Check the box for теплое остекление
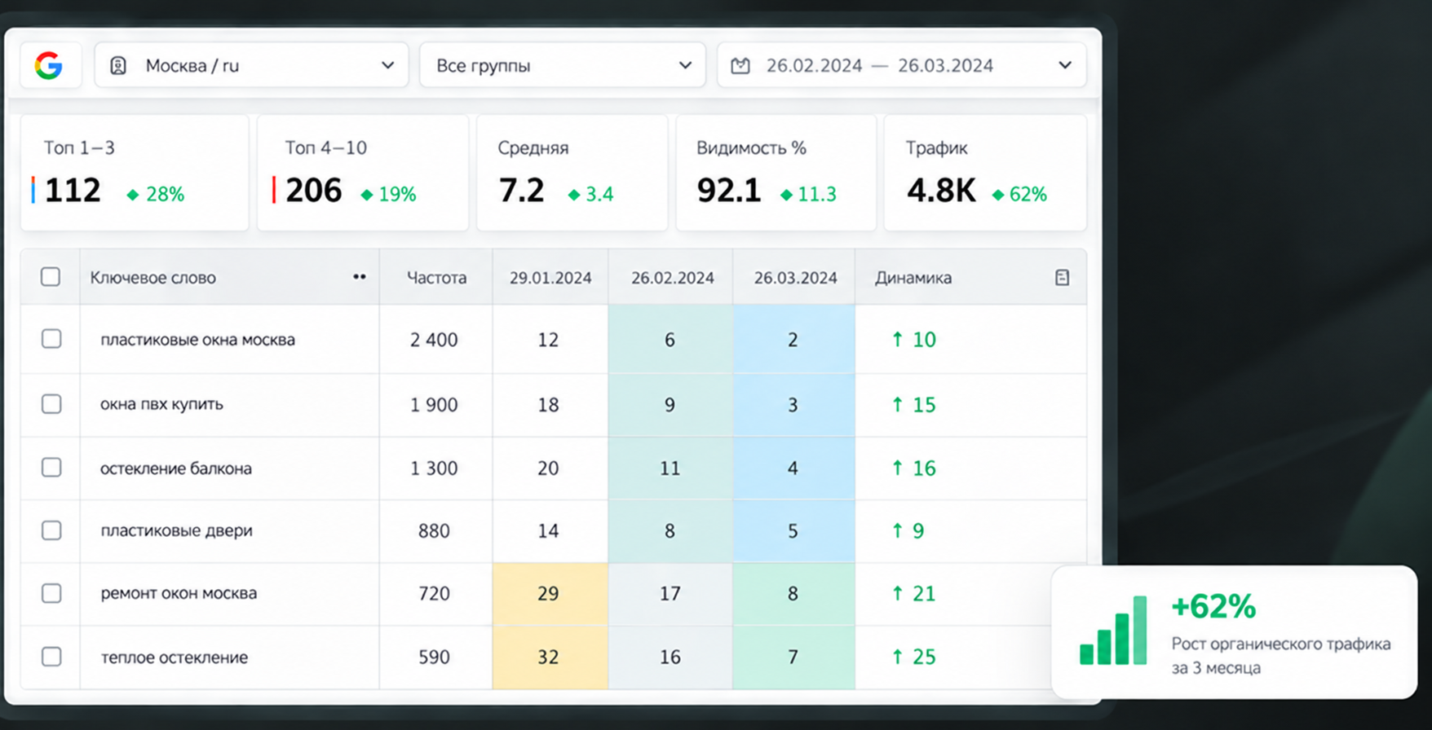The image size is (1432, 730). 51,657
